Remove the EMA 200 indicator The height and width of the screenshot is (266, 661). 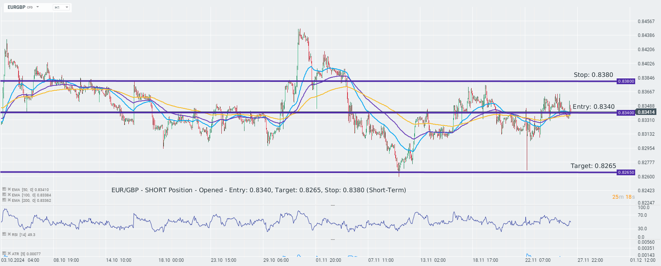coord(9,200)
